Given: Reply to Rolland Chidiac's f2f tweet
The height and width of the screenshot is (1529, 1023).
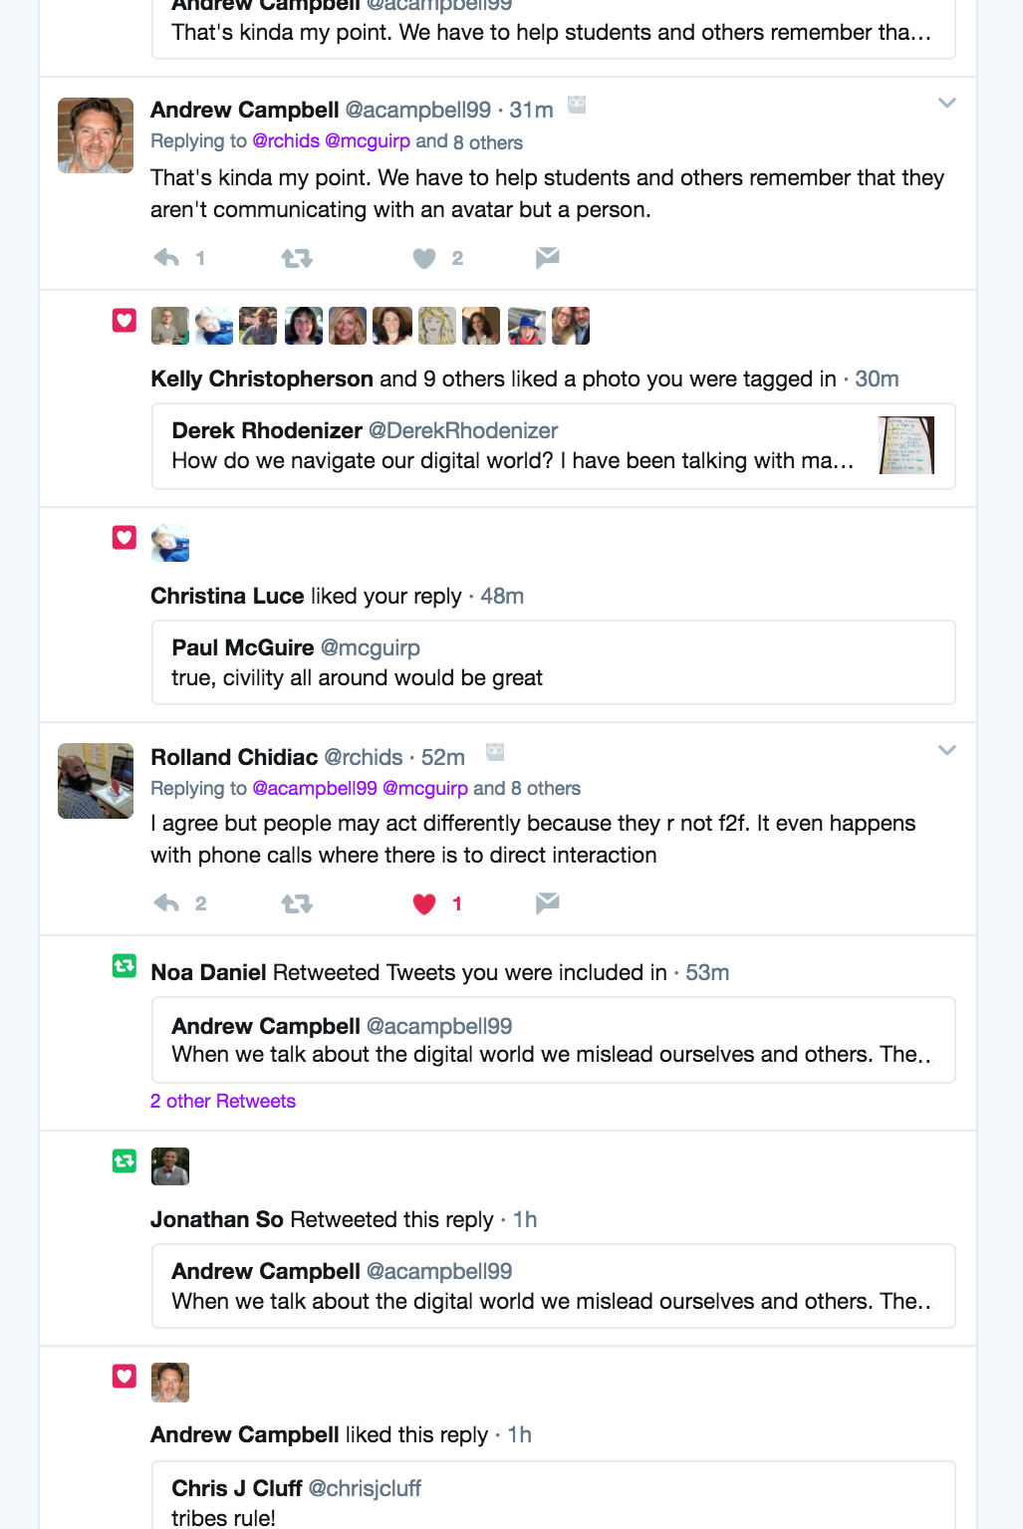Looking at the screenshot, I should (166, 903).
